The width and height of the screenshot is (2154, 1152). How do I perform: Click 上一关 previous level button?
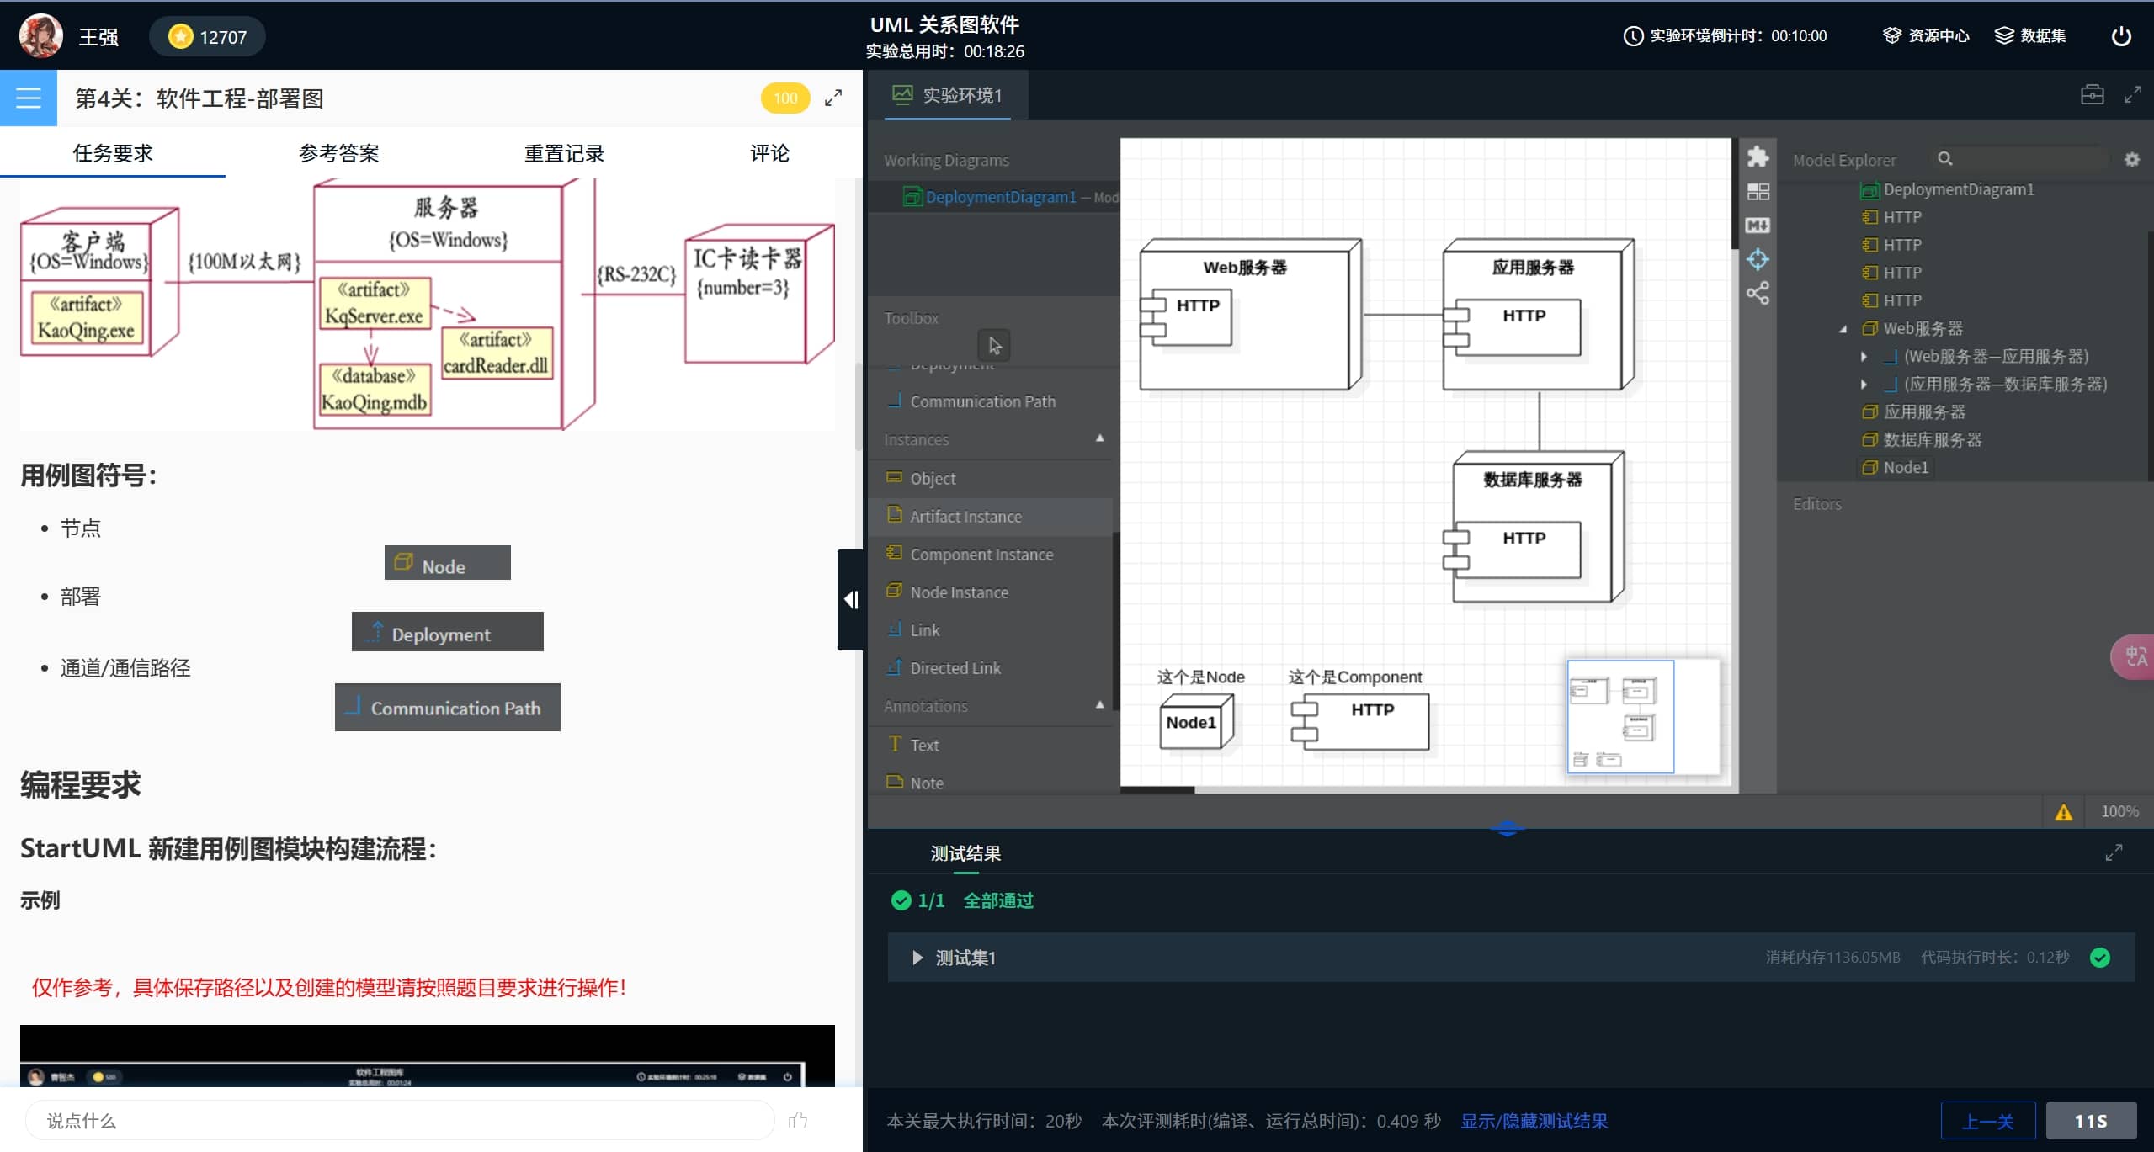click(1987, 1121)
